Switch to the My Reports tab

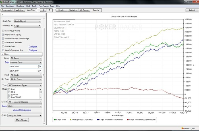point(84,10)
